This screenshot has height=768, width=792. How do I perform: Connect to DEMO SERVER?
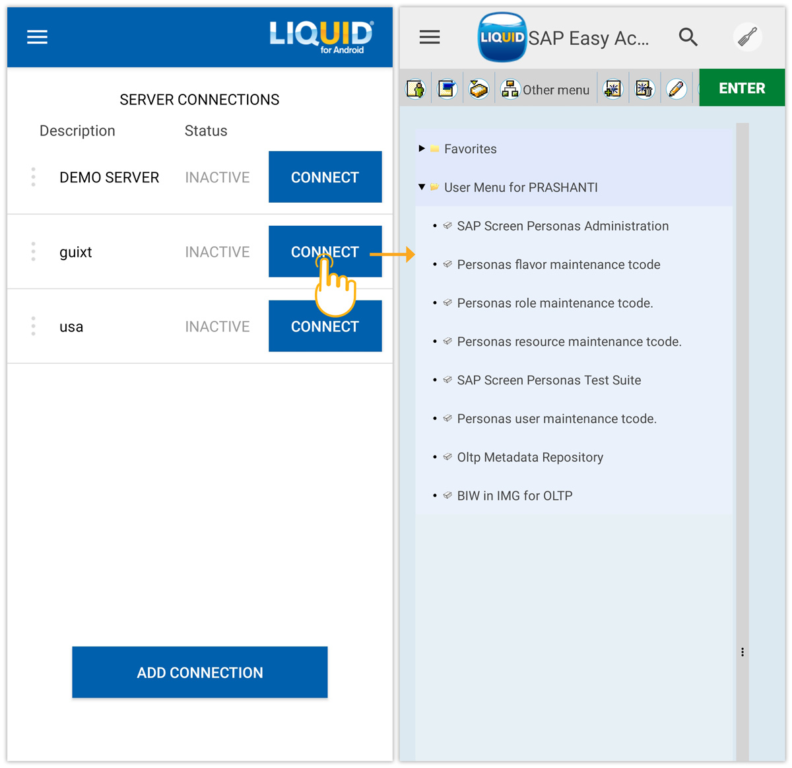coord(325,177)
